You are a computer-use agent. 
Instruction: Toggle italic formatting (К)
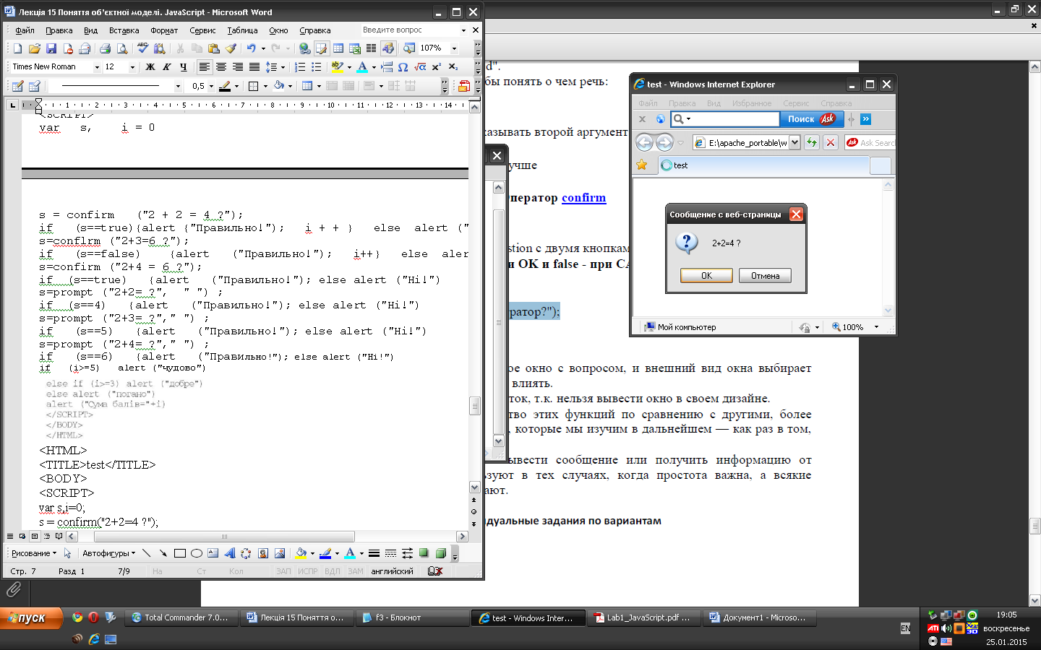167,67
